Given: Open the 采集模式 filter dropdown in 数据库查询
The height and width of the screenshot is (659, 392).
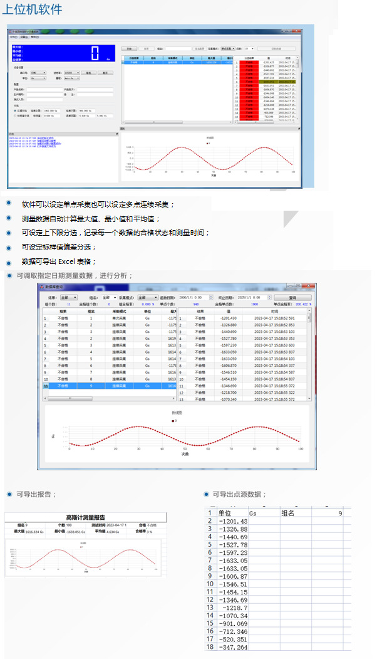Looking at the screenshot, I should pyautogui.click(x=148, y=298).
